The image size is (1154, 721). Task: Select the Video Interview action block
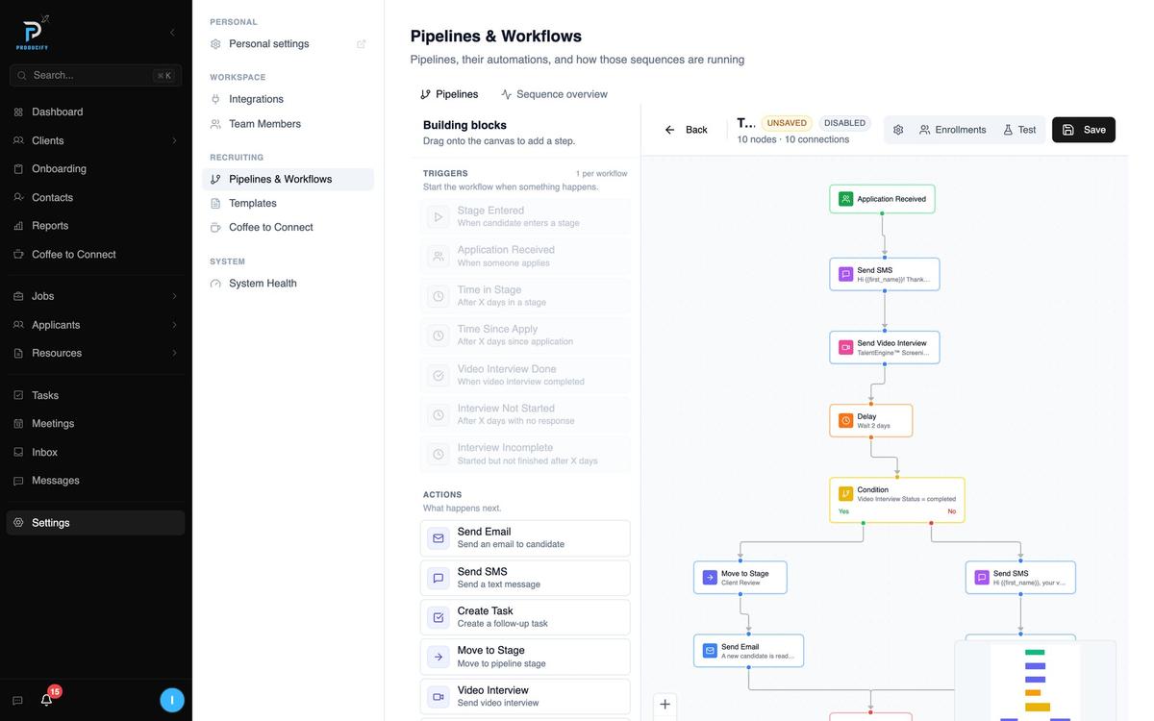coord(525,696)
